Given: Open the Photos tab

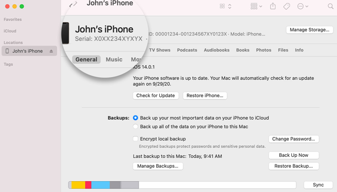Looking at the screenshot, I should (x=264, y=50).
